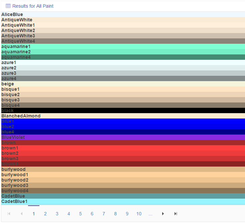Select the bisque3 row
Viewport: 245px width, 224px height.
point(123,100)
